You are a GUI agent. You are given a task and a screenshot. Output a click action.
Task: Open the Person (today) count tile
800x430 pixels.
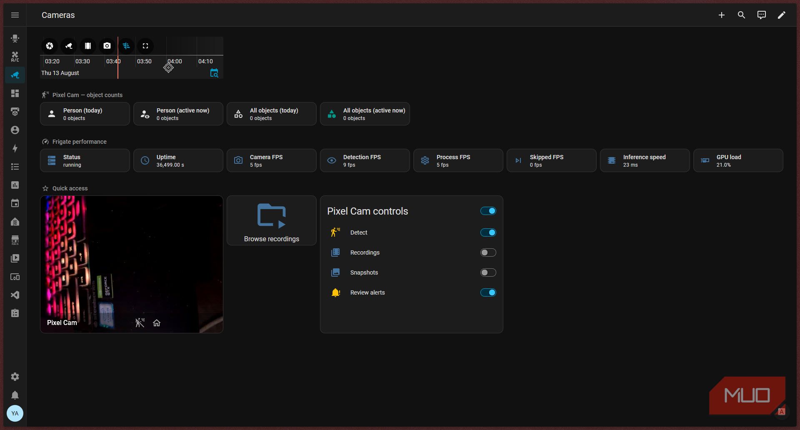(x=85, y=114)
